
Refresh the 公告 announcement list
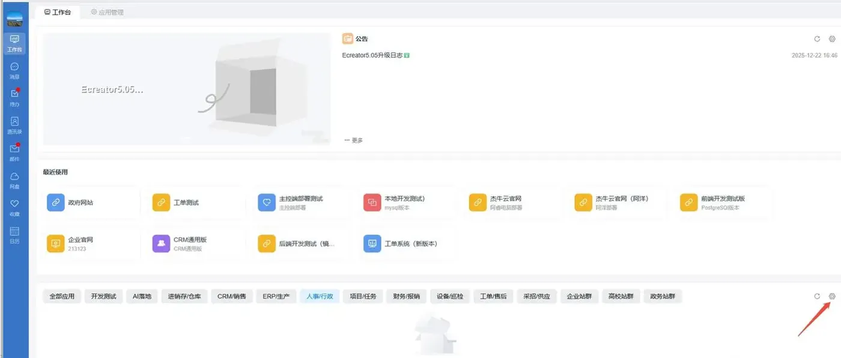(817, 38)
